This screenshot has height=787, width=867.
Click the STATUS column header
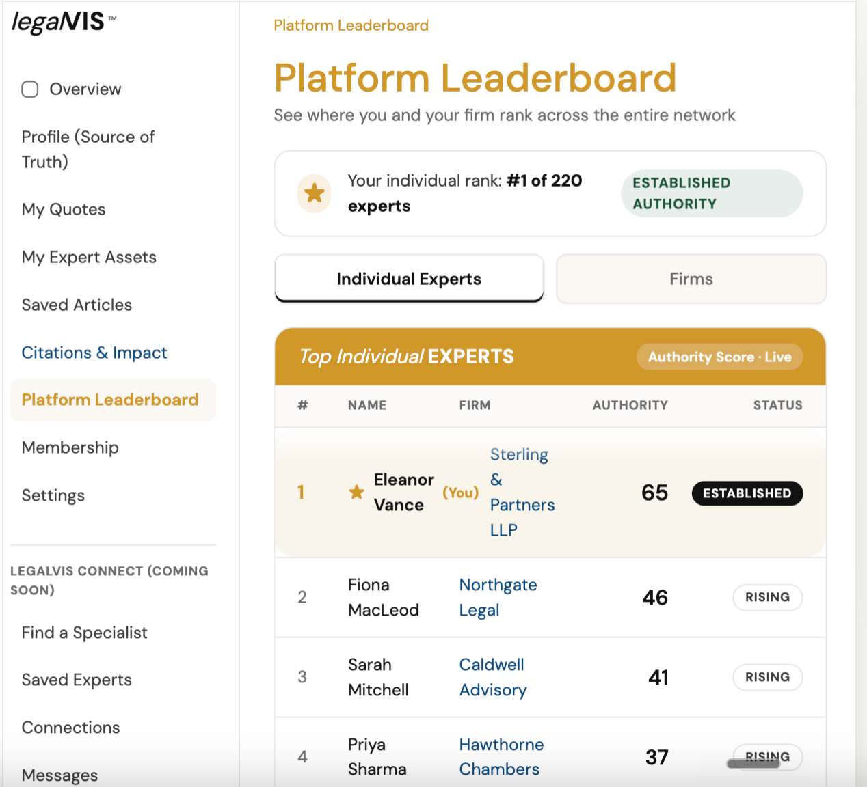777,405
